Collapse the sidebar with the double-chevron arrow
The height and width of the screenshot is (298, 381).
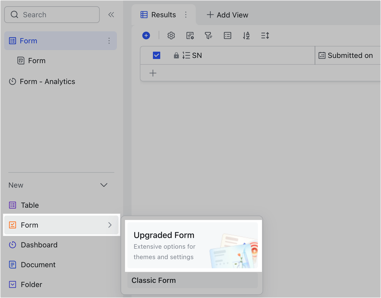111,14
